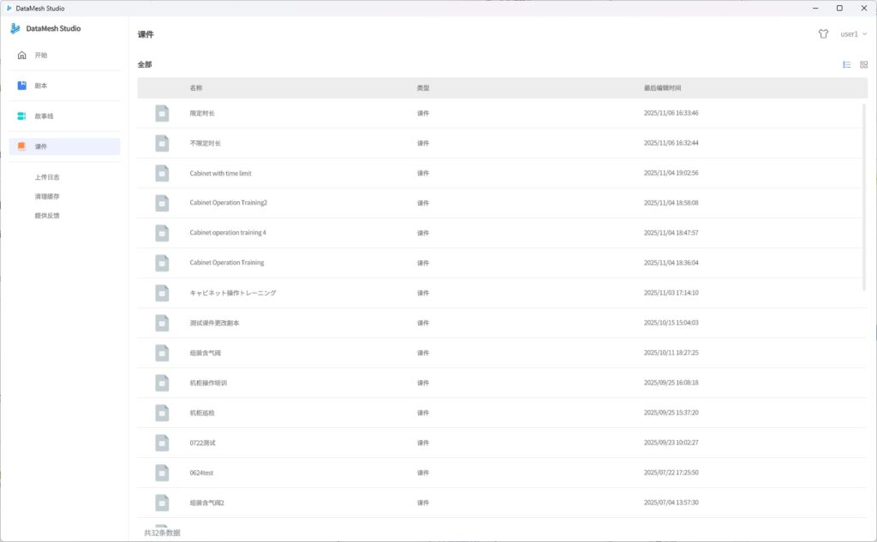This screenshot has width=877, height=542.
Task: Switch to grid view layout
Action: point(864,64)
